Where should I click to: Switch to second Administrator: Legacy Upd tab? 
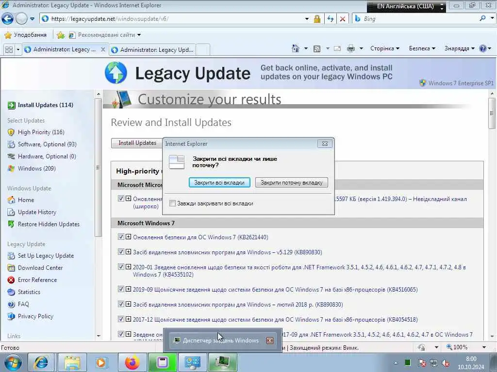[x=152, y=50]
